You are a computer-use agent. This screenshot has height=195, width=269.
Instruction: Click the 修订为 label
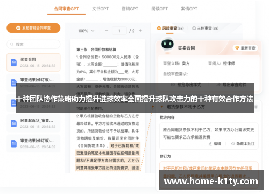(x=165, y=156)
